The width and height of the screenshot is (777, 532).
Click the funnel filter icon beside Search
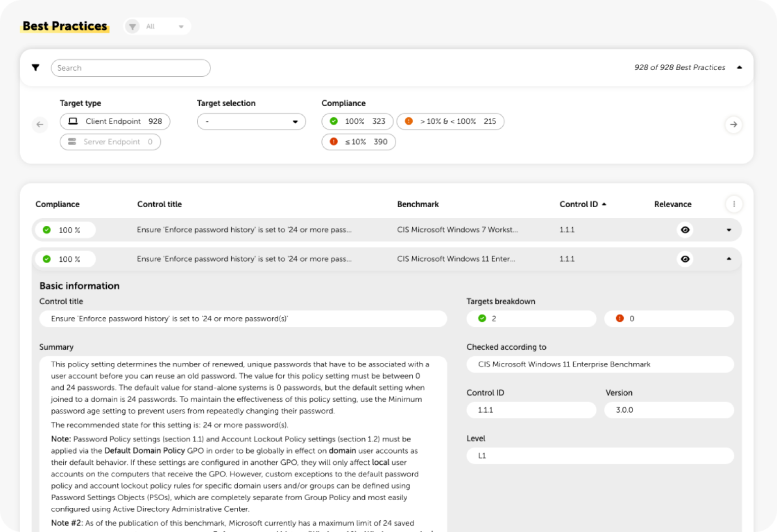coord(35,68)
